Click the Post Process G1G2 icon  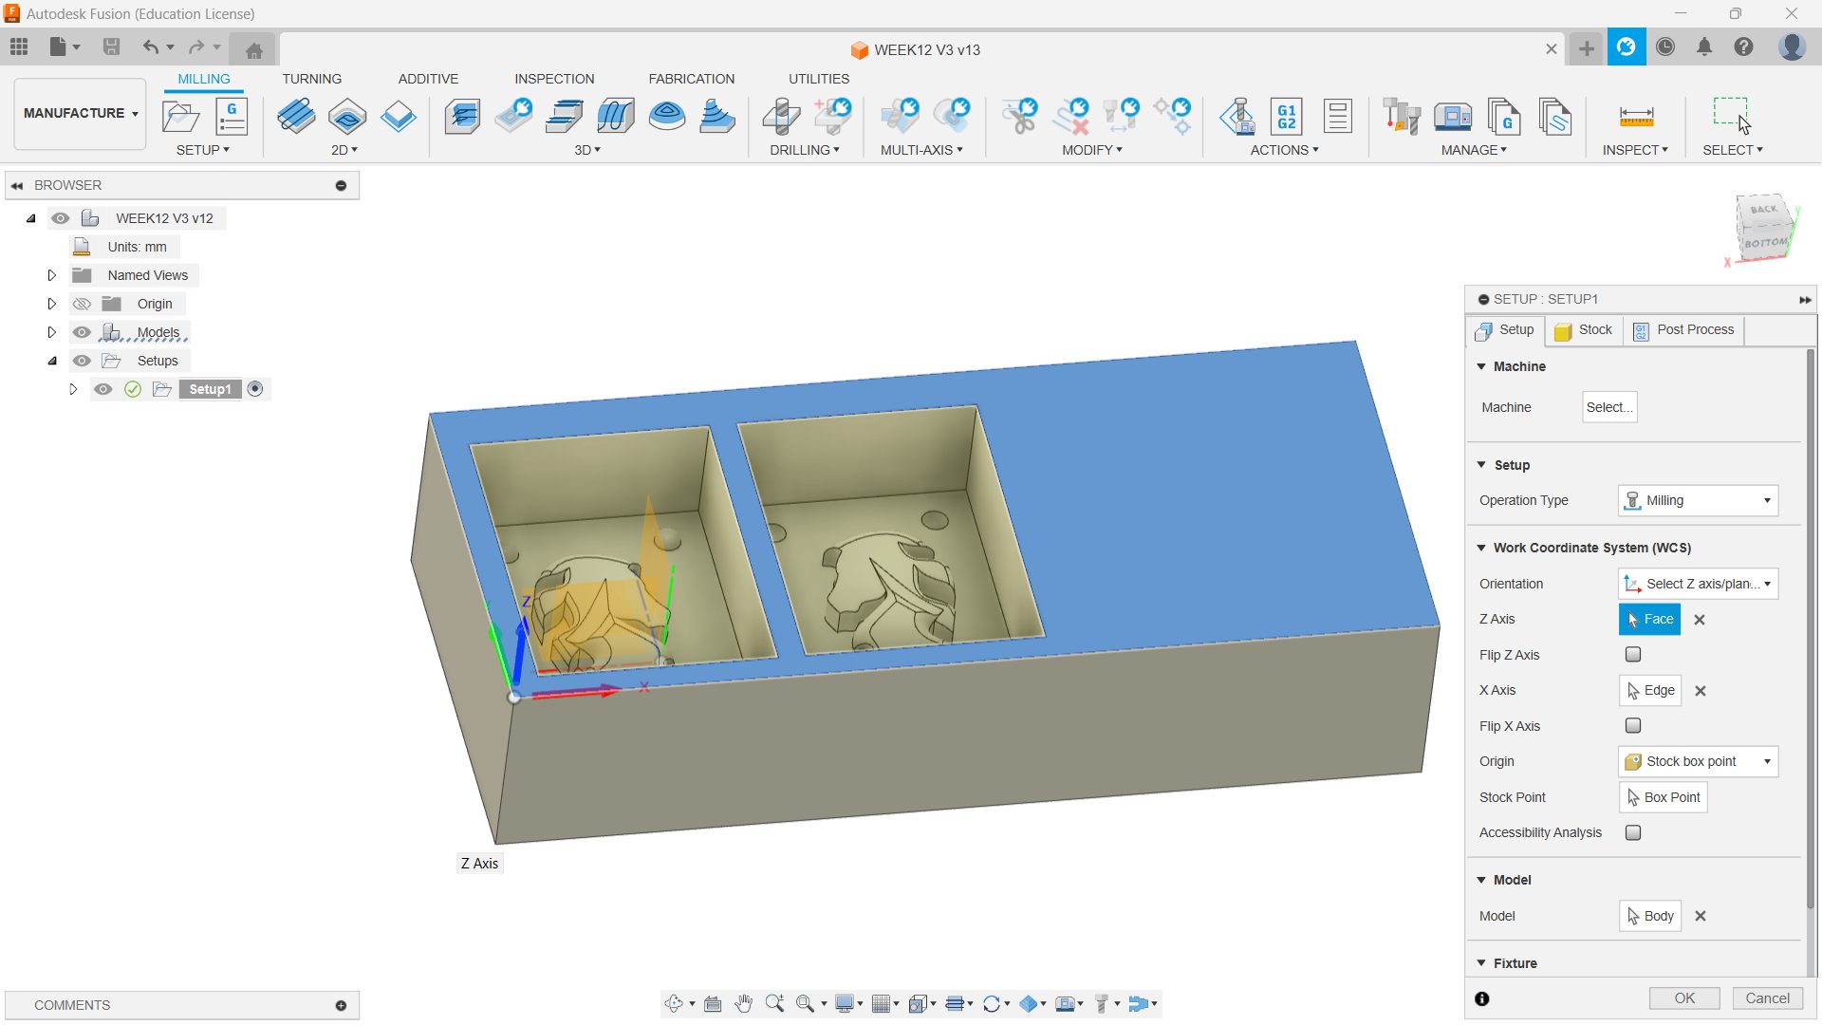click(1286, 117)
